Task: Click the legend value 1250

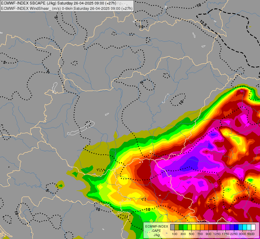Action: pyautogui.click(x=217, y=234)
